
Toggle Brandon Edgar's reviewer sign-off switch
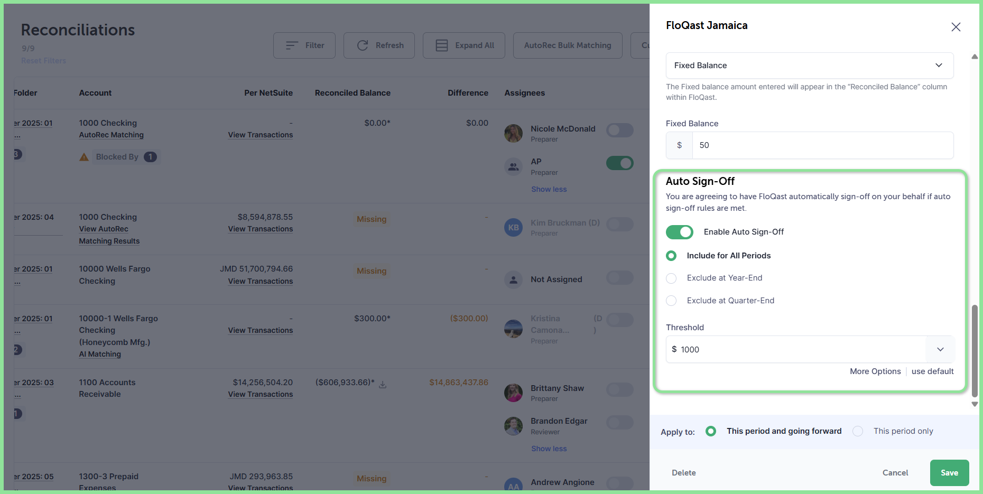point(620,423)
